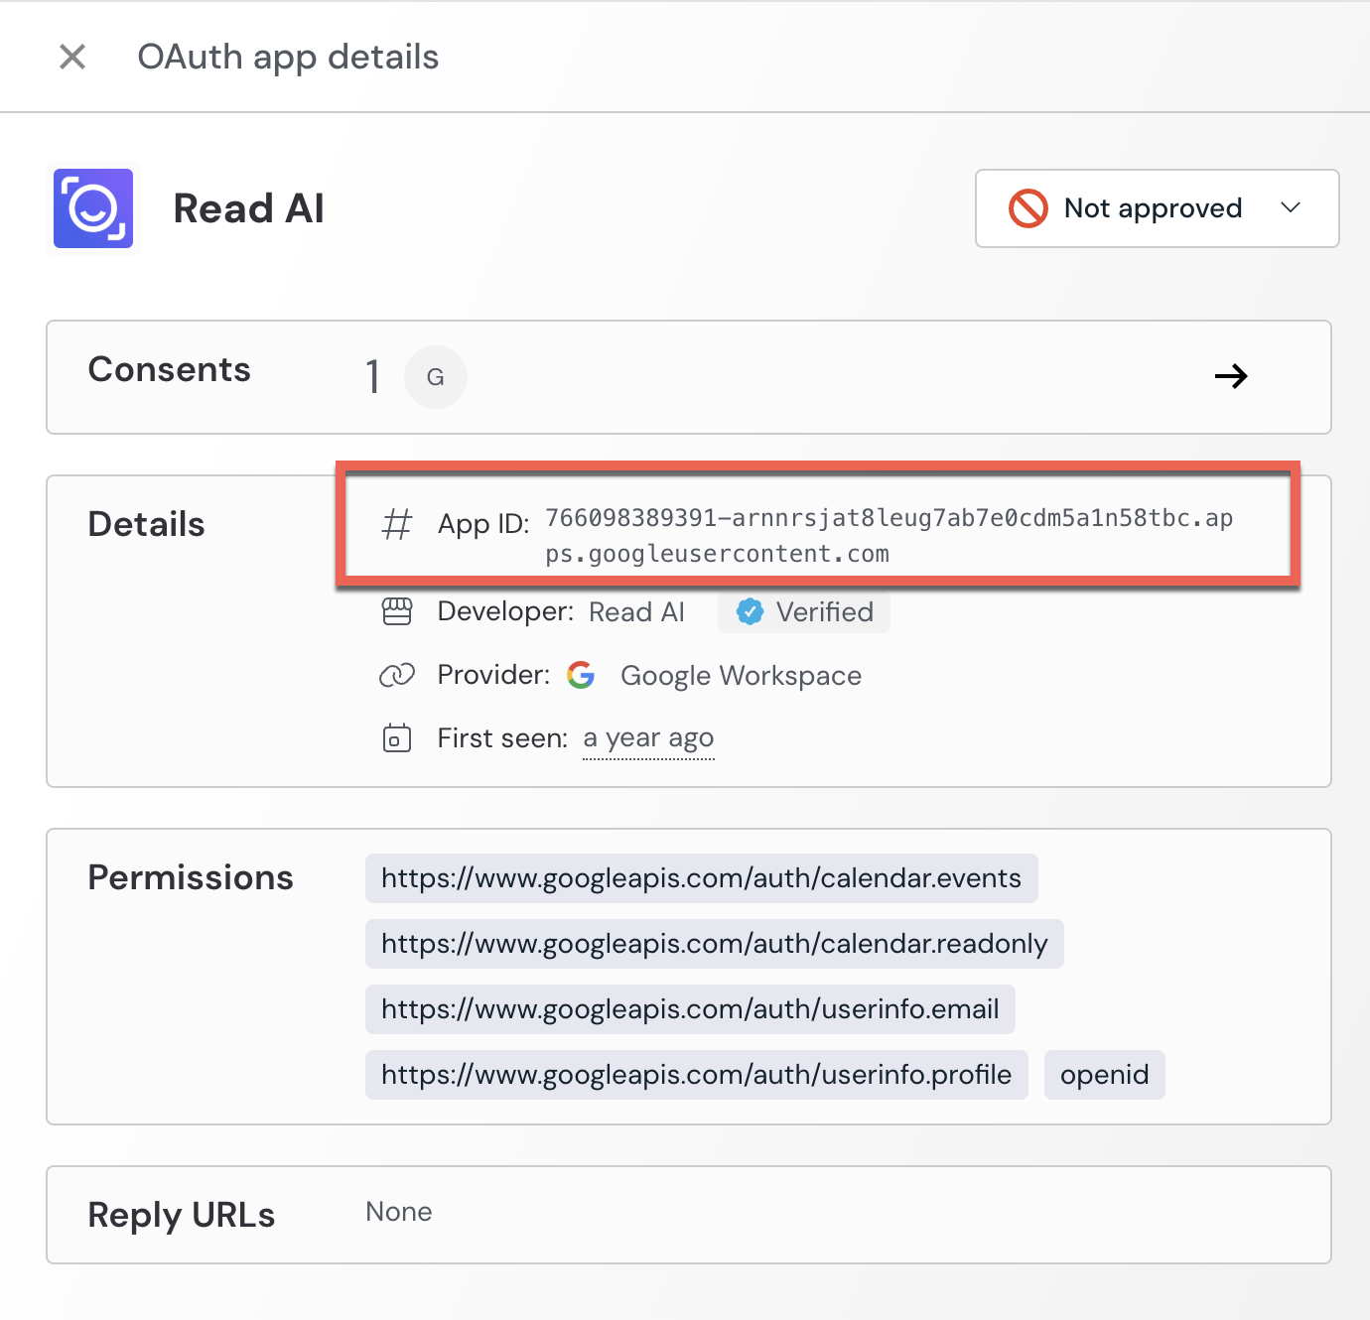Click the Google Workspace provider text
The image size is (1370, 1320).
(741, 676)
